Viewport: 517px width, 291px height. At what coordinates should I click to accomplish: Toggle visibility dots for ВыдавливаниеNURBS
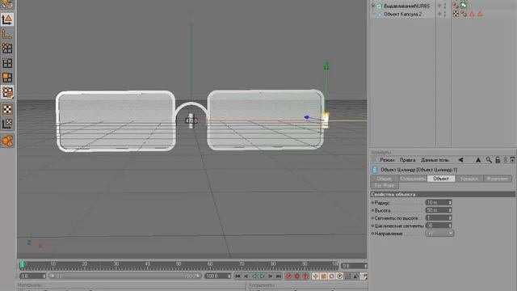pyautogui.click(x=445, y=6)
